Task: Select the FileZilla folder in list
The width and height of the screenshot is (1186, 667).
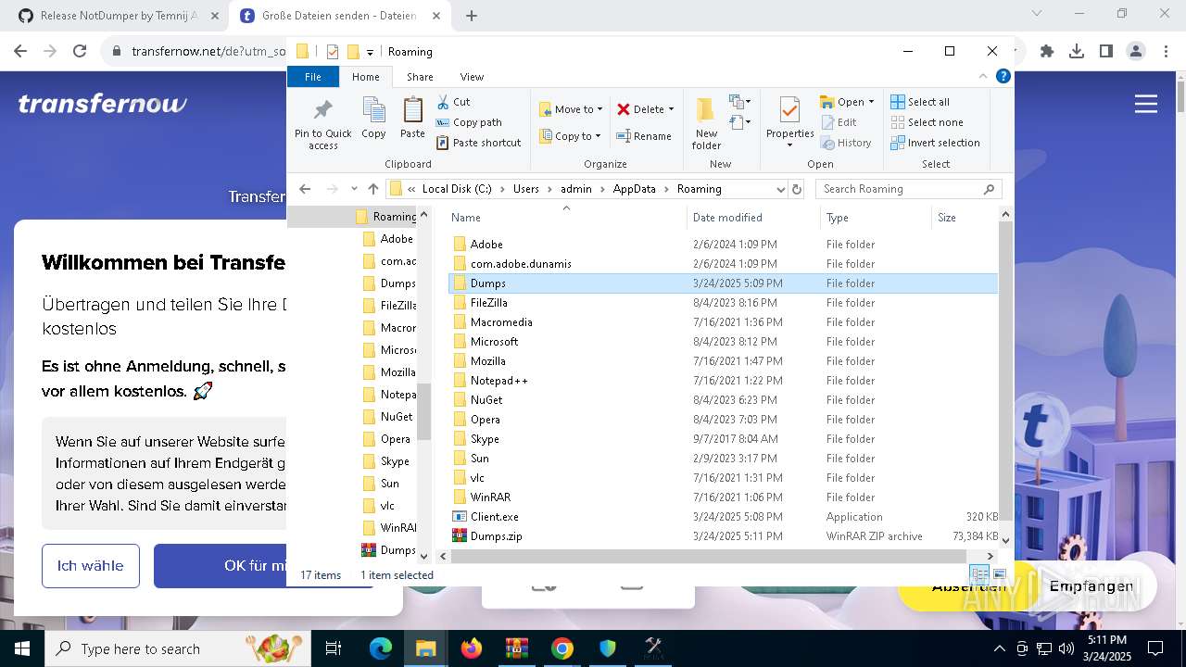Action: click(488, 303)
